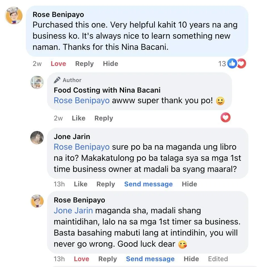The height and width of the screenshot is (267, 267).
Task: Click the heart reaction icon beside 13 count
Action: 242,63
